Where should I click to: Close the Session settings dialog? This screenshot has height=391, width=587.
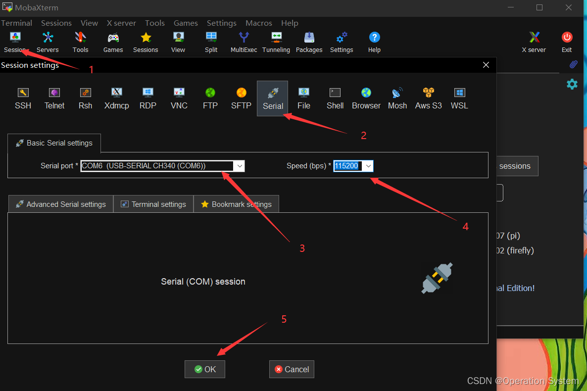(486, 65)
